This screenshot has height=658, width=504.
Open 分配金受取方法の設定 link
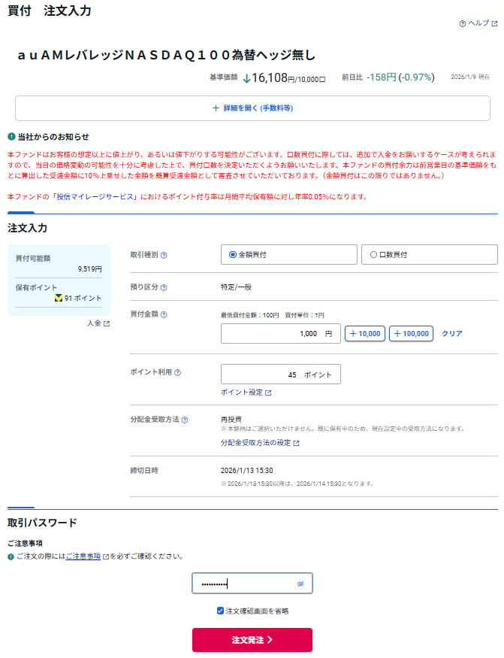[259, 443]
